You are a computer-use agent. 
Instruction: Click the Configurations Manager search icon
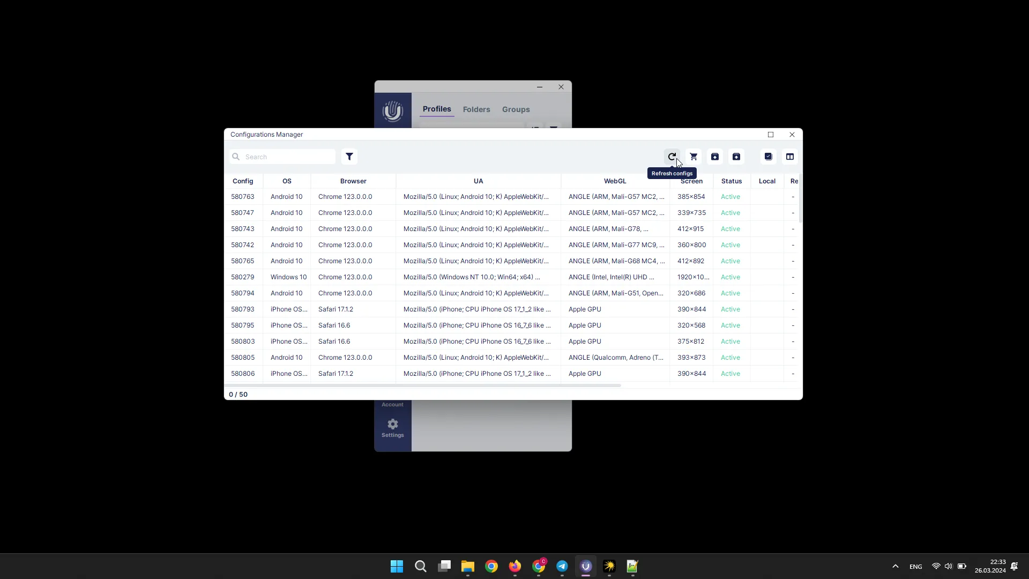[236, 156]
